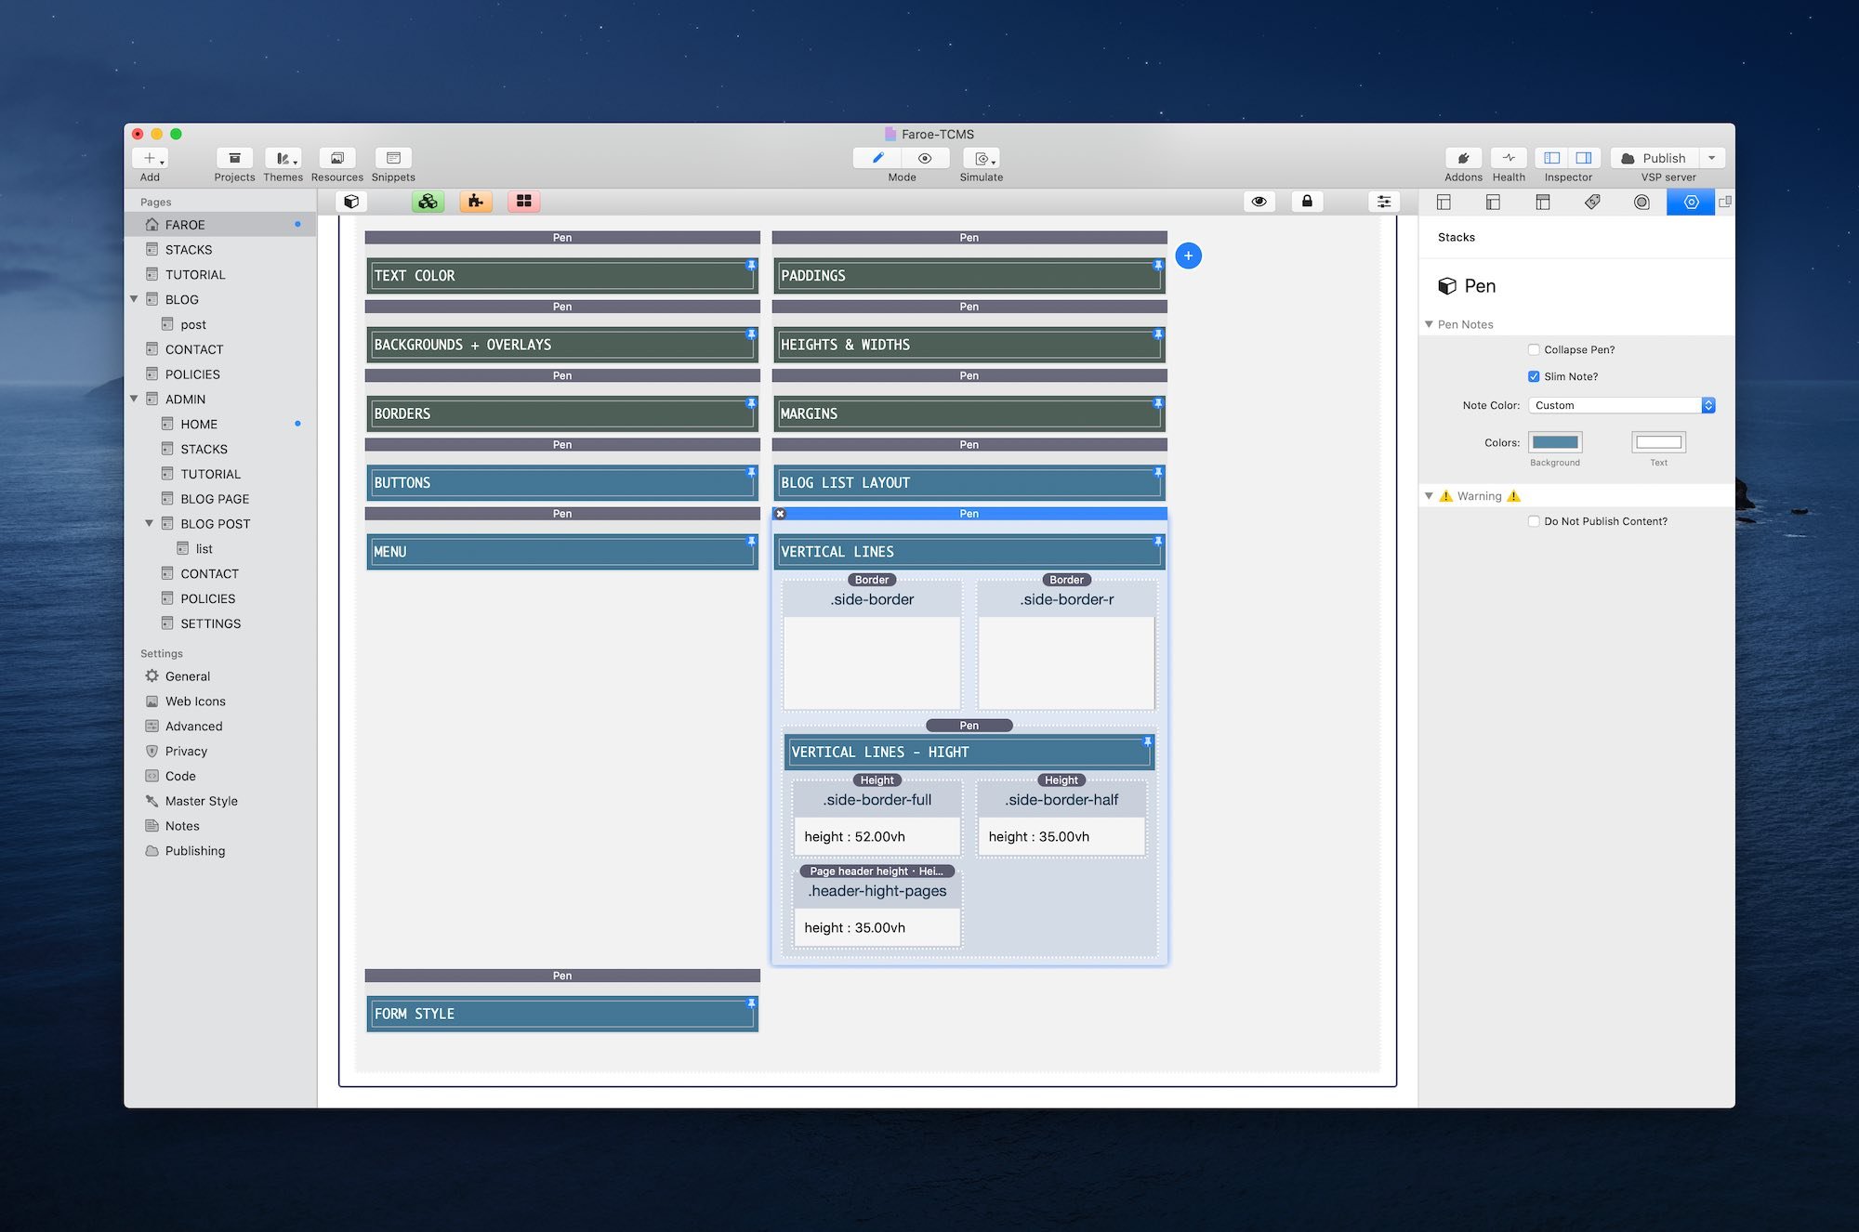Open the ADMIN SETTINGS page

click(x=210, y=623)
